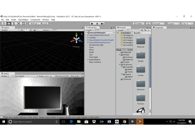Open the Scripts folder thumbnail
This screenshot has height=139, width=195.
point(141,69)
